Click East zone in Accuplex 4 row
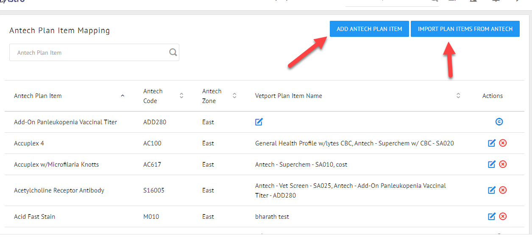The width and height of the screenshot is (532, 237). (x=208, y=143)
